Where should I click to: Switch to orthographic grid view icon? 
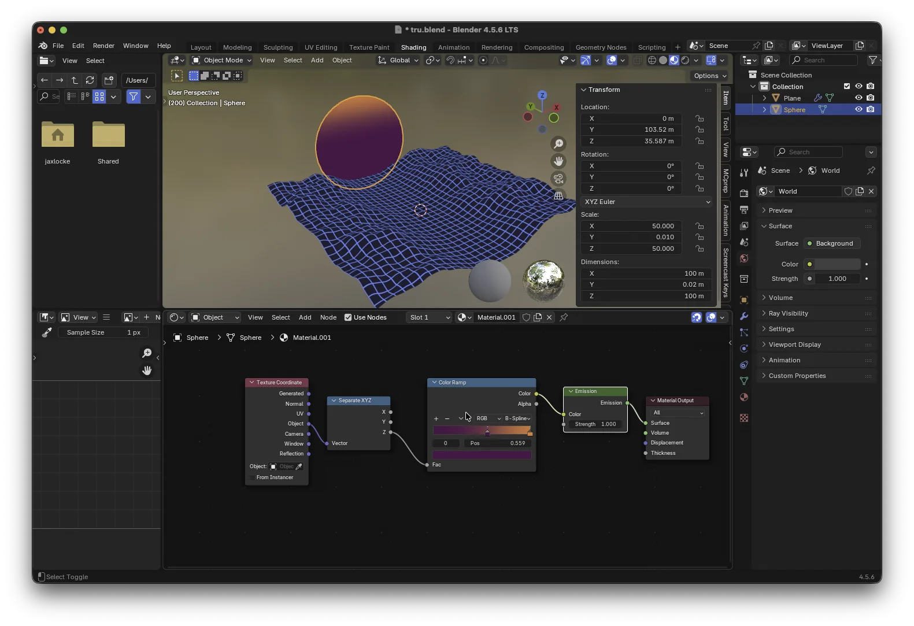click(558, 196)
